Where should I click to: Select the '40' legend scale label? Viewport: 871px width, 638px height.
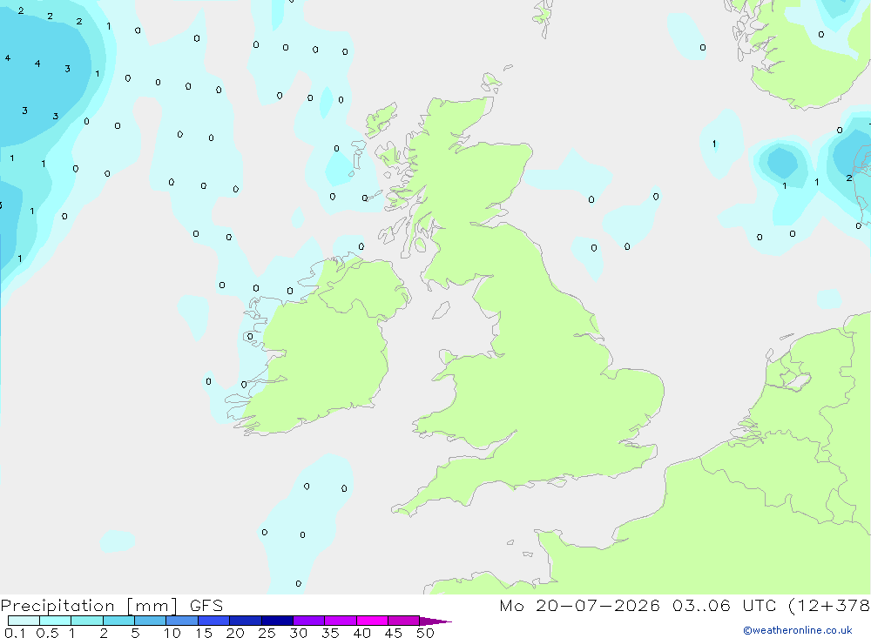362,633
